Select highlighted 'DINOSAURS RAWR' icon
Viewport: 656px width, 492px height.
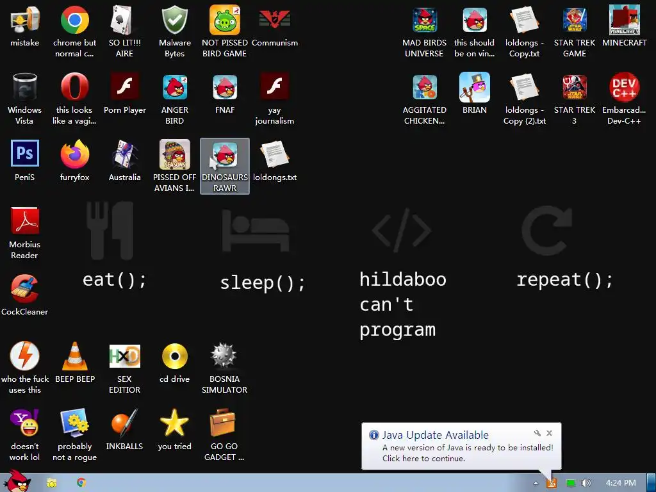[x=225, y=166]
